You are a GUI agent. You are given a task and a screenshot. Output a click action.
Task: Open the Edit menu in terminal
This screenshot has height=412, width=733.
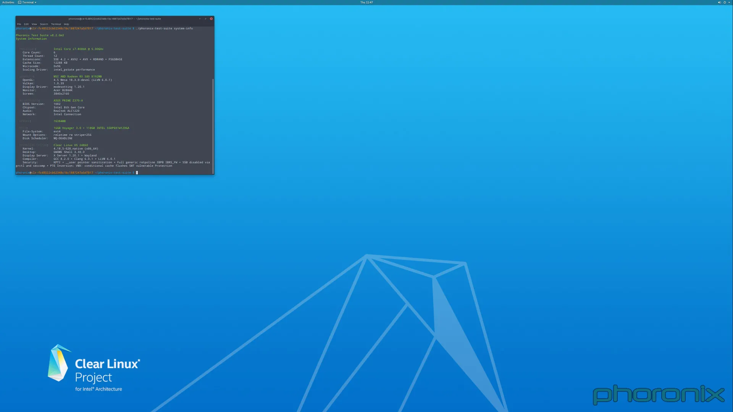(x=26, y=24)
